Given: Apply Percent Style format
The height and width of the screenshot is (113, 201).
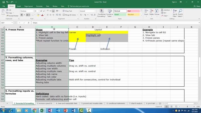Looking at the screenshot, I should 85,15.
